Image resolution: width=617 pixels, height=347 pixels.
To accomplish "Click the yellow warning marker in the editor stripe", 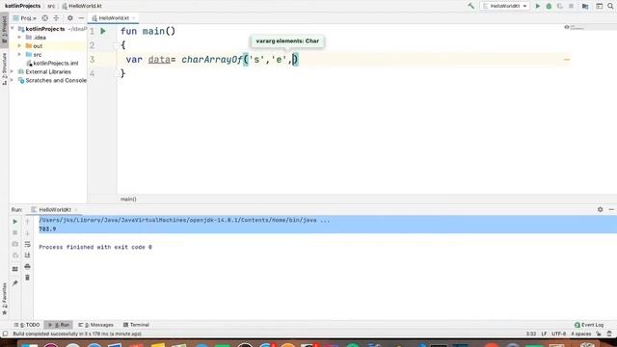I will click(x=567, y=60).
